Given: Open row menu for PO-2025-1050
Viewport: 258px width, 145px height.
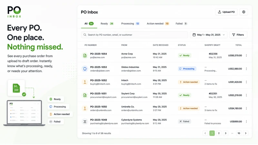Looking at the screenshot, I should [x=246, y=108].
